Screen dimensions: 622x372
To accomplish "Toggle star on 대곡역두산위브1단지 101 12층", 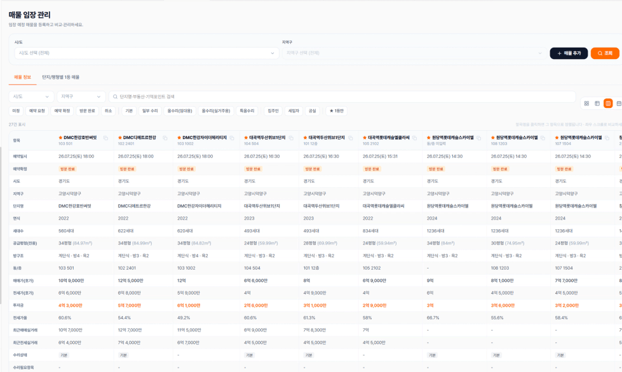I will (306, 138).
